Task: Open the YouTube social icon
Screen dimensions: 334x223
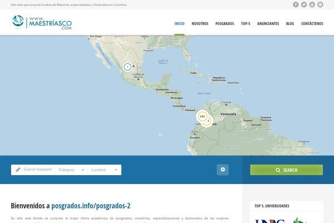Action: pyautogui.click(x=312, y=4)
